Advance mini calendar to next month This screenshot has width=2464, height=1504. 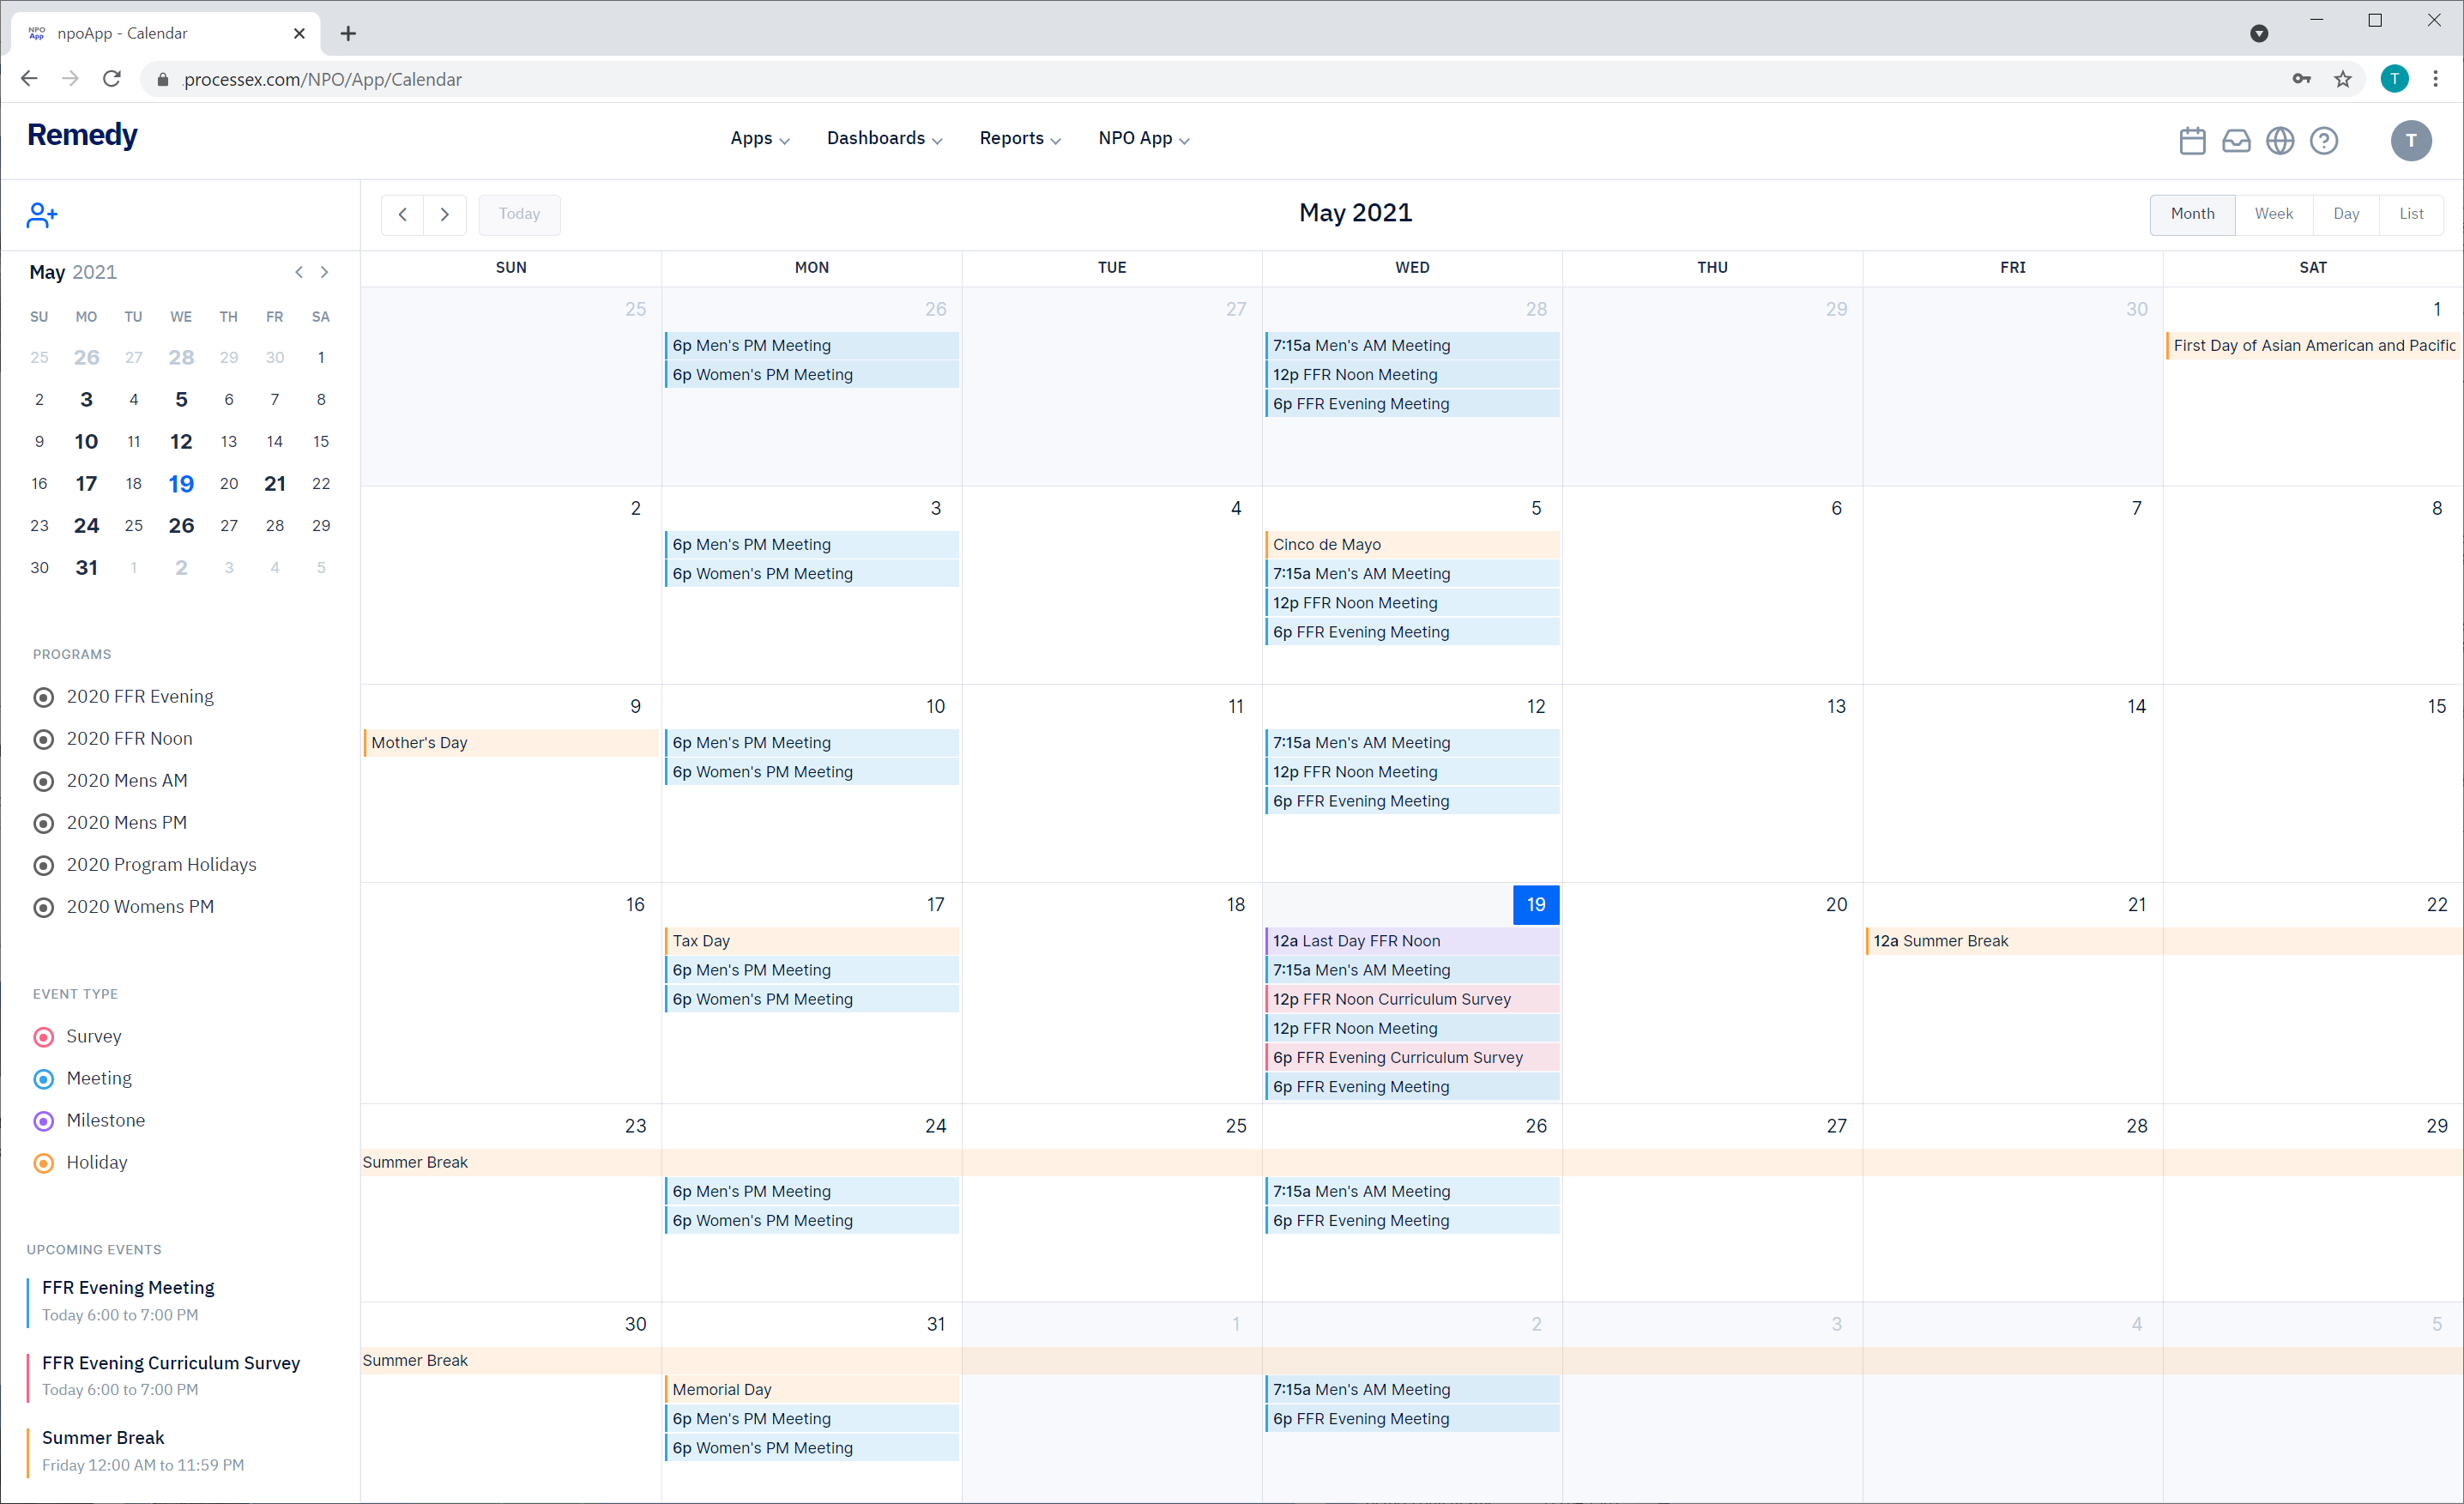pyautogui.click(x=325, y=272)
